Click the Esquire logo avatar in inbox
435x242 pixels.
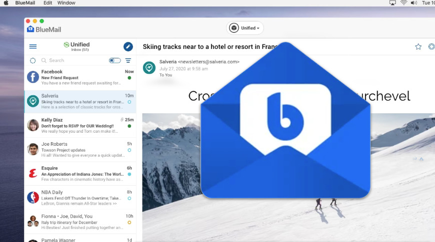pos(33,173)
